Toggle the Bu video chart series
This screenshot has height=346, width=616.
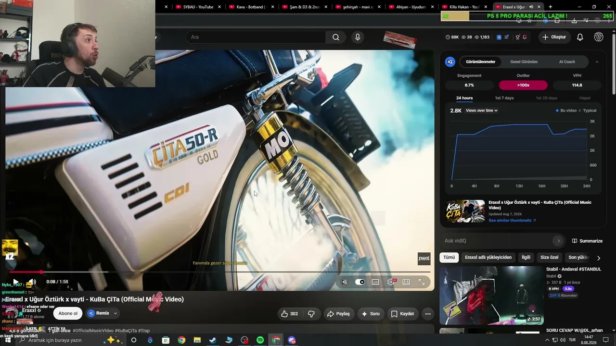566,111
